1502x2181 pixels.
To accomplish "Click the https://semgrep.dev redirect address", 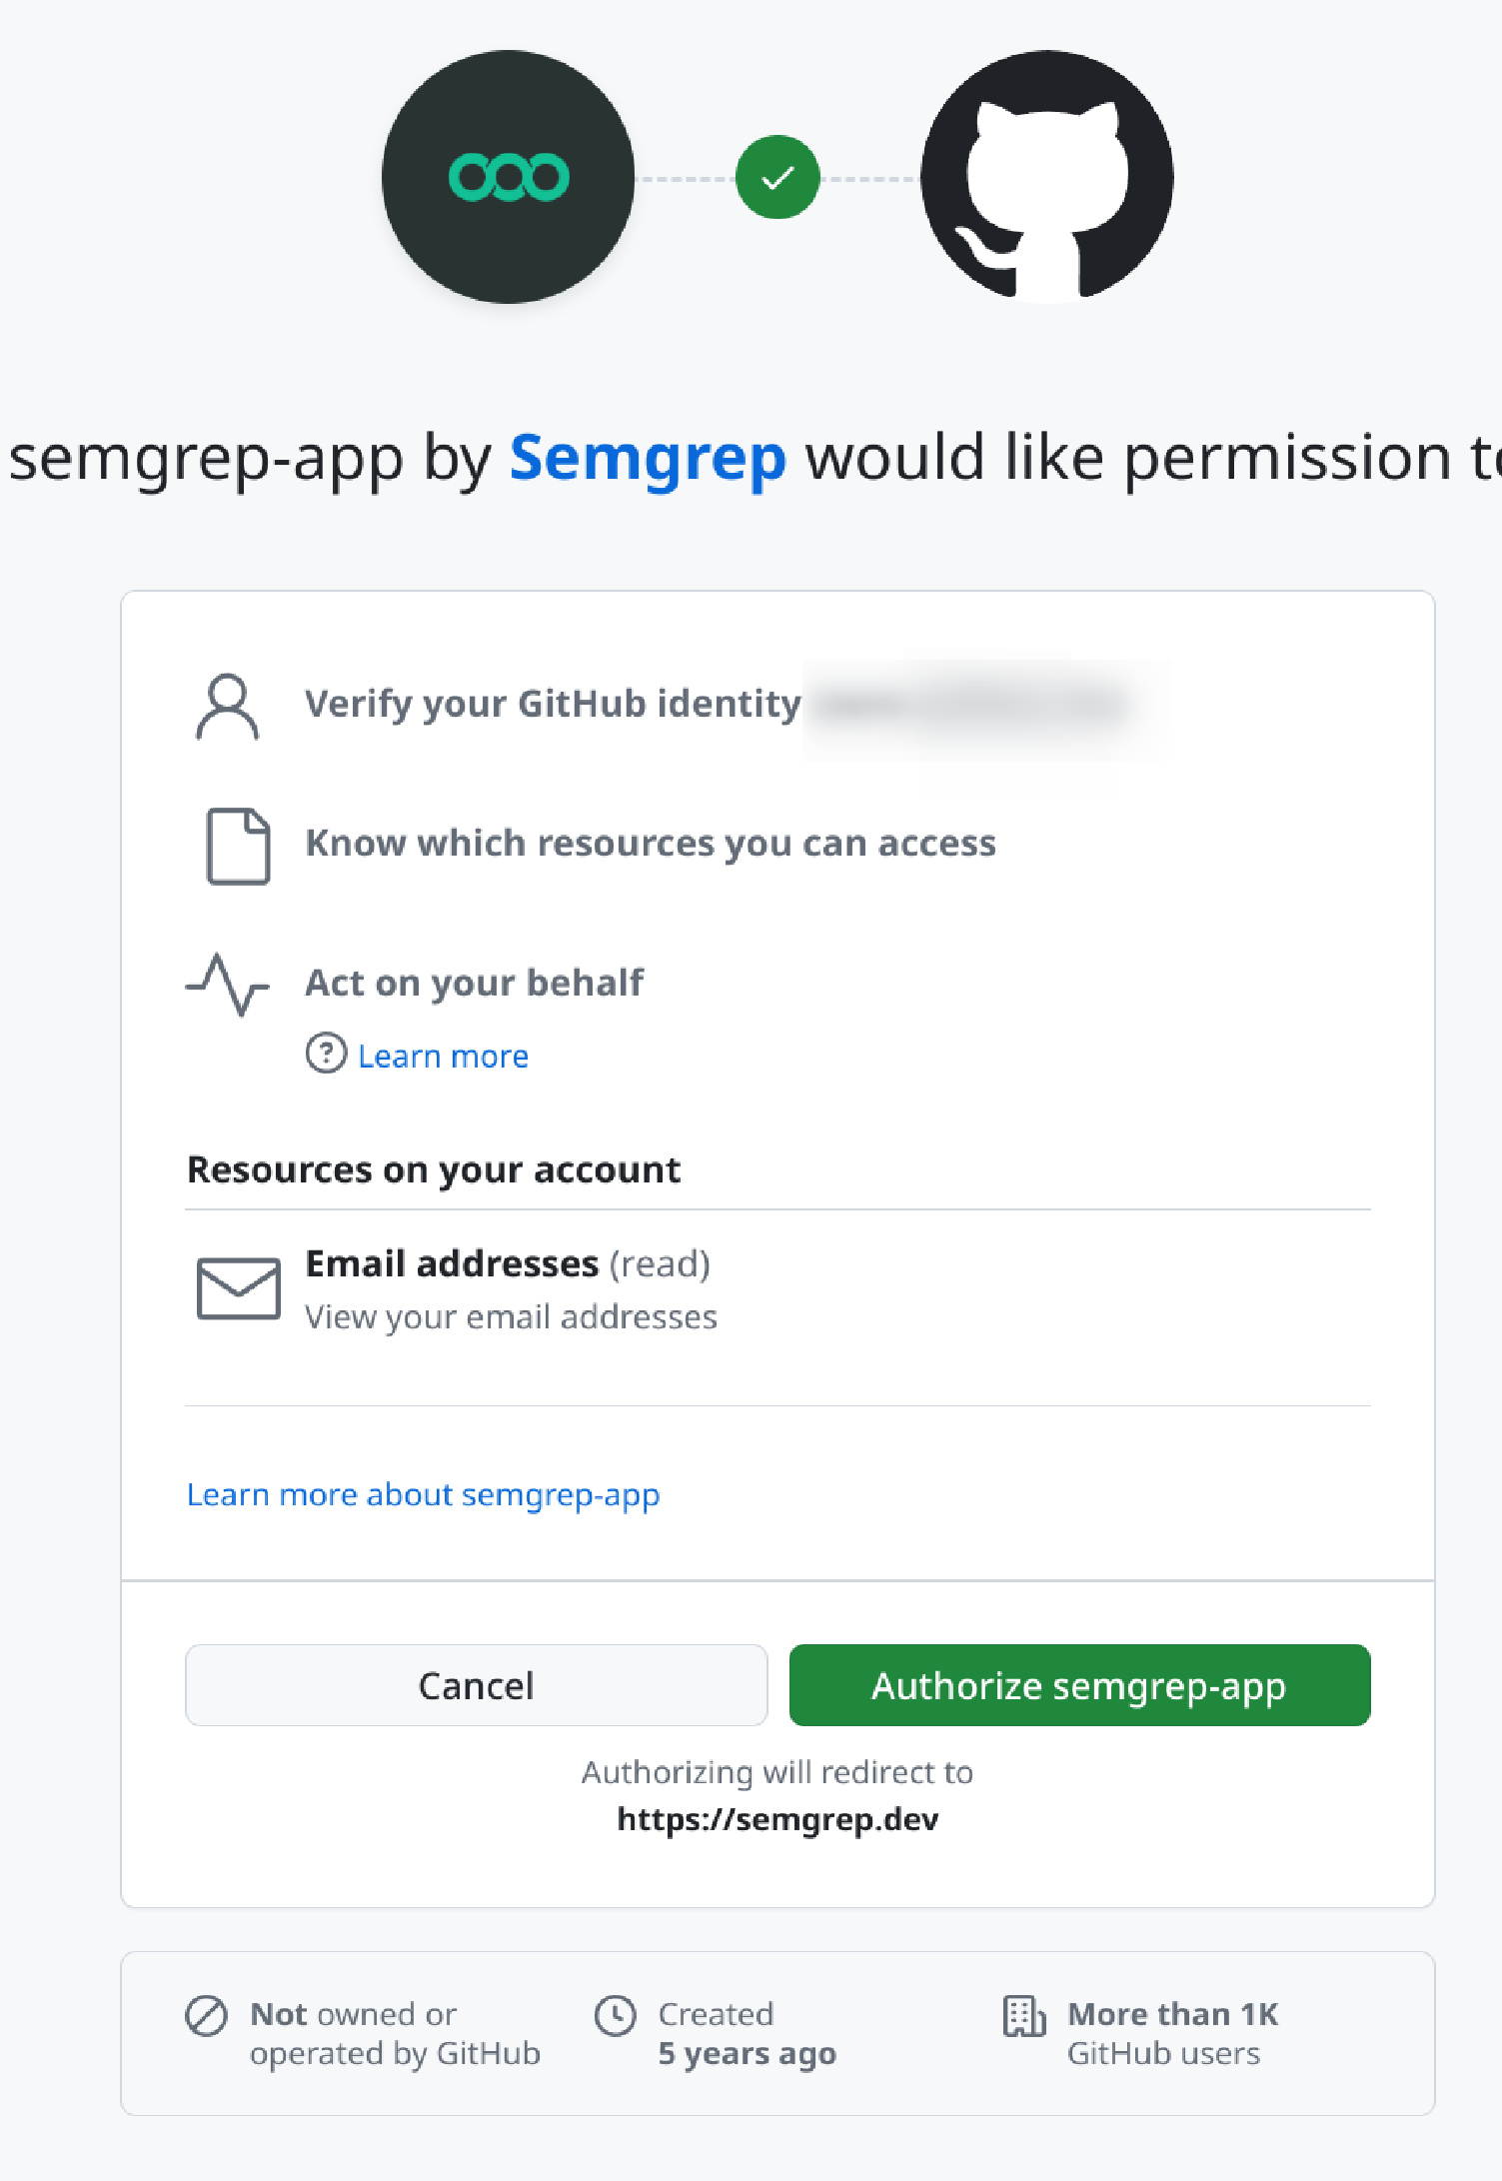I will tap(776, 1819).
